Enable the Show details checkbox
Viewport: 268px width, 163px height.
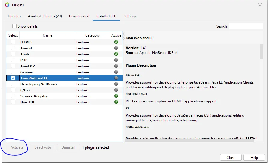14,26
